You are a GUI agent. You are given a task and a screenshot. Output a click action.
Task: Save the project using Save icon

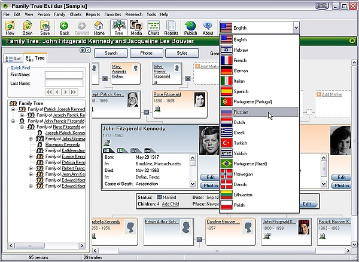coord(45,27)
